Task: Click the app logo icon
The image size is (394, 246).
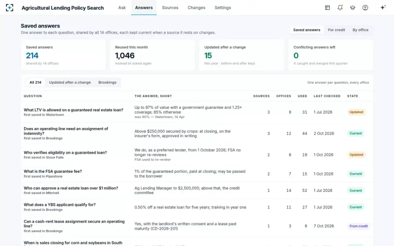Action: (x=10, y=8)
